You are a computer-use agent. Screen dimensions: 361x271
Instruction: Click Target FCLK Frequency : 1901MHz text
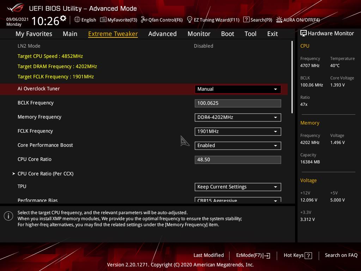(x=56, y=77)
